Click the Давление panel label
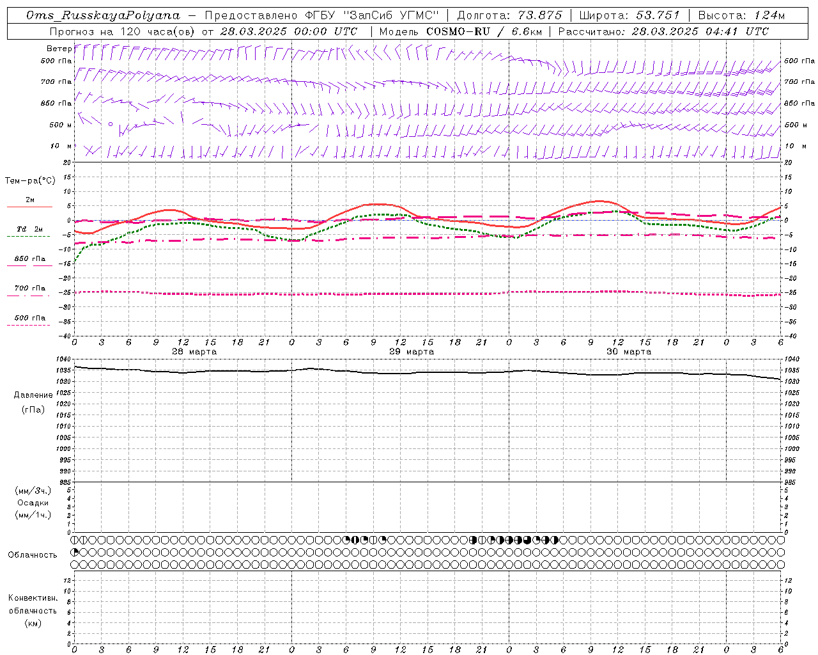The width and height of the screenshot is (818, 655). (x=33, y=395)
